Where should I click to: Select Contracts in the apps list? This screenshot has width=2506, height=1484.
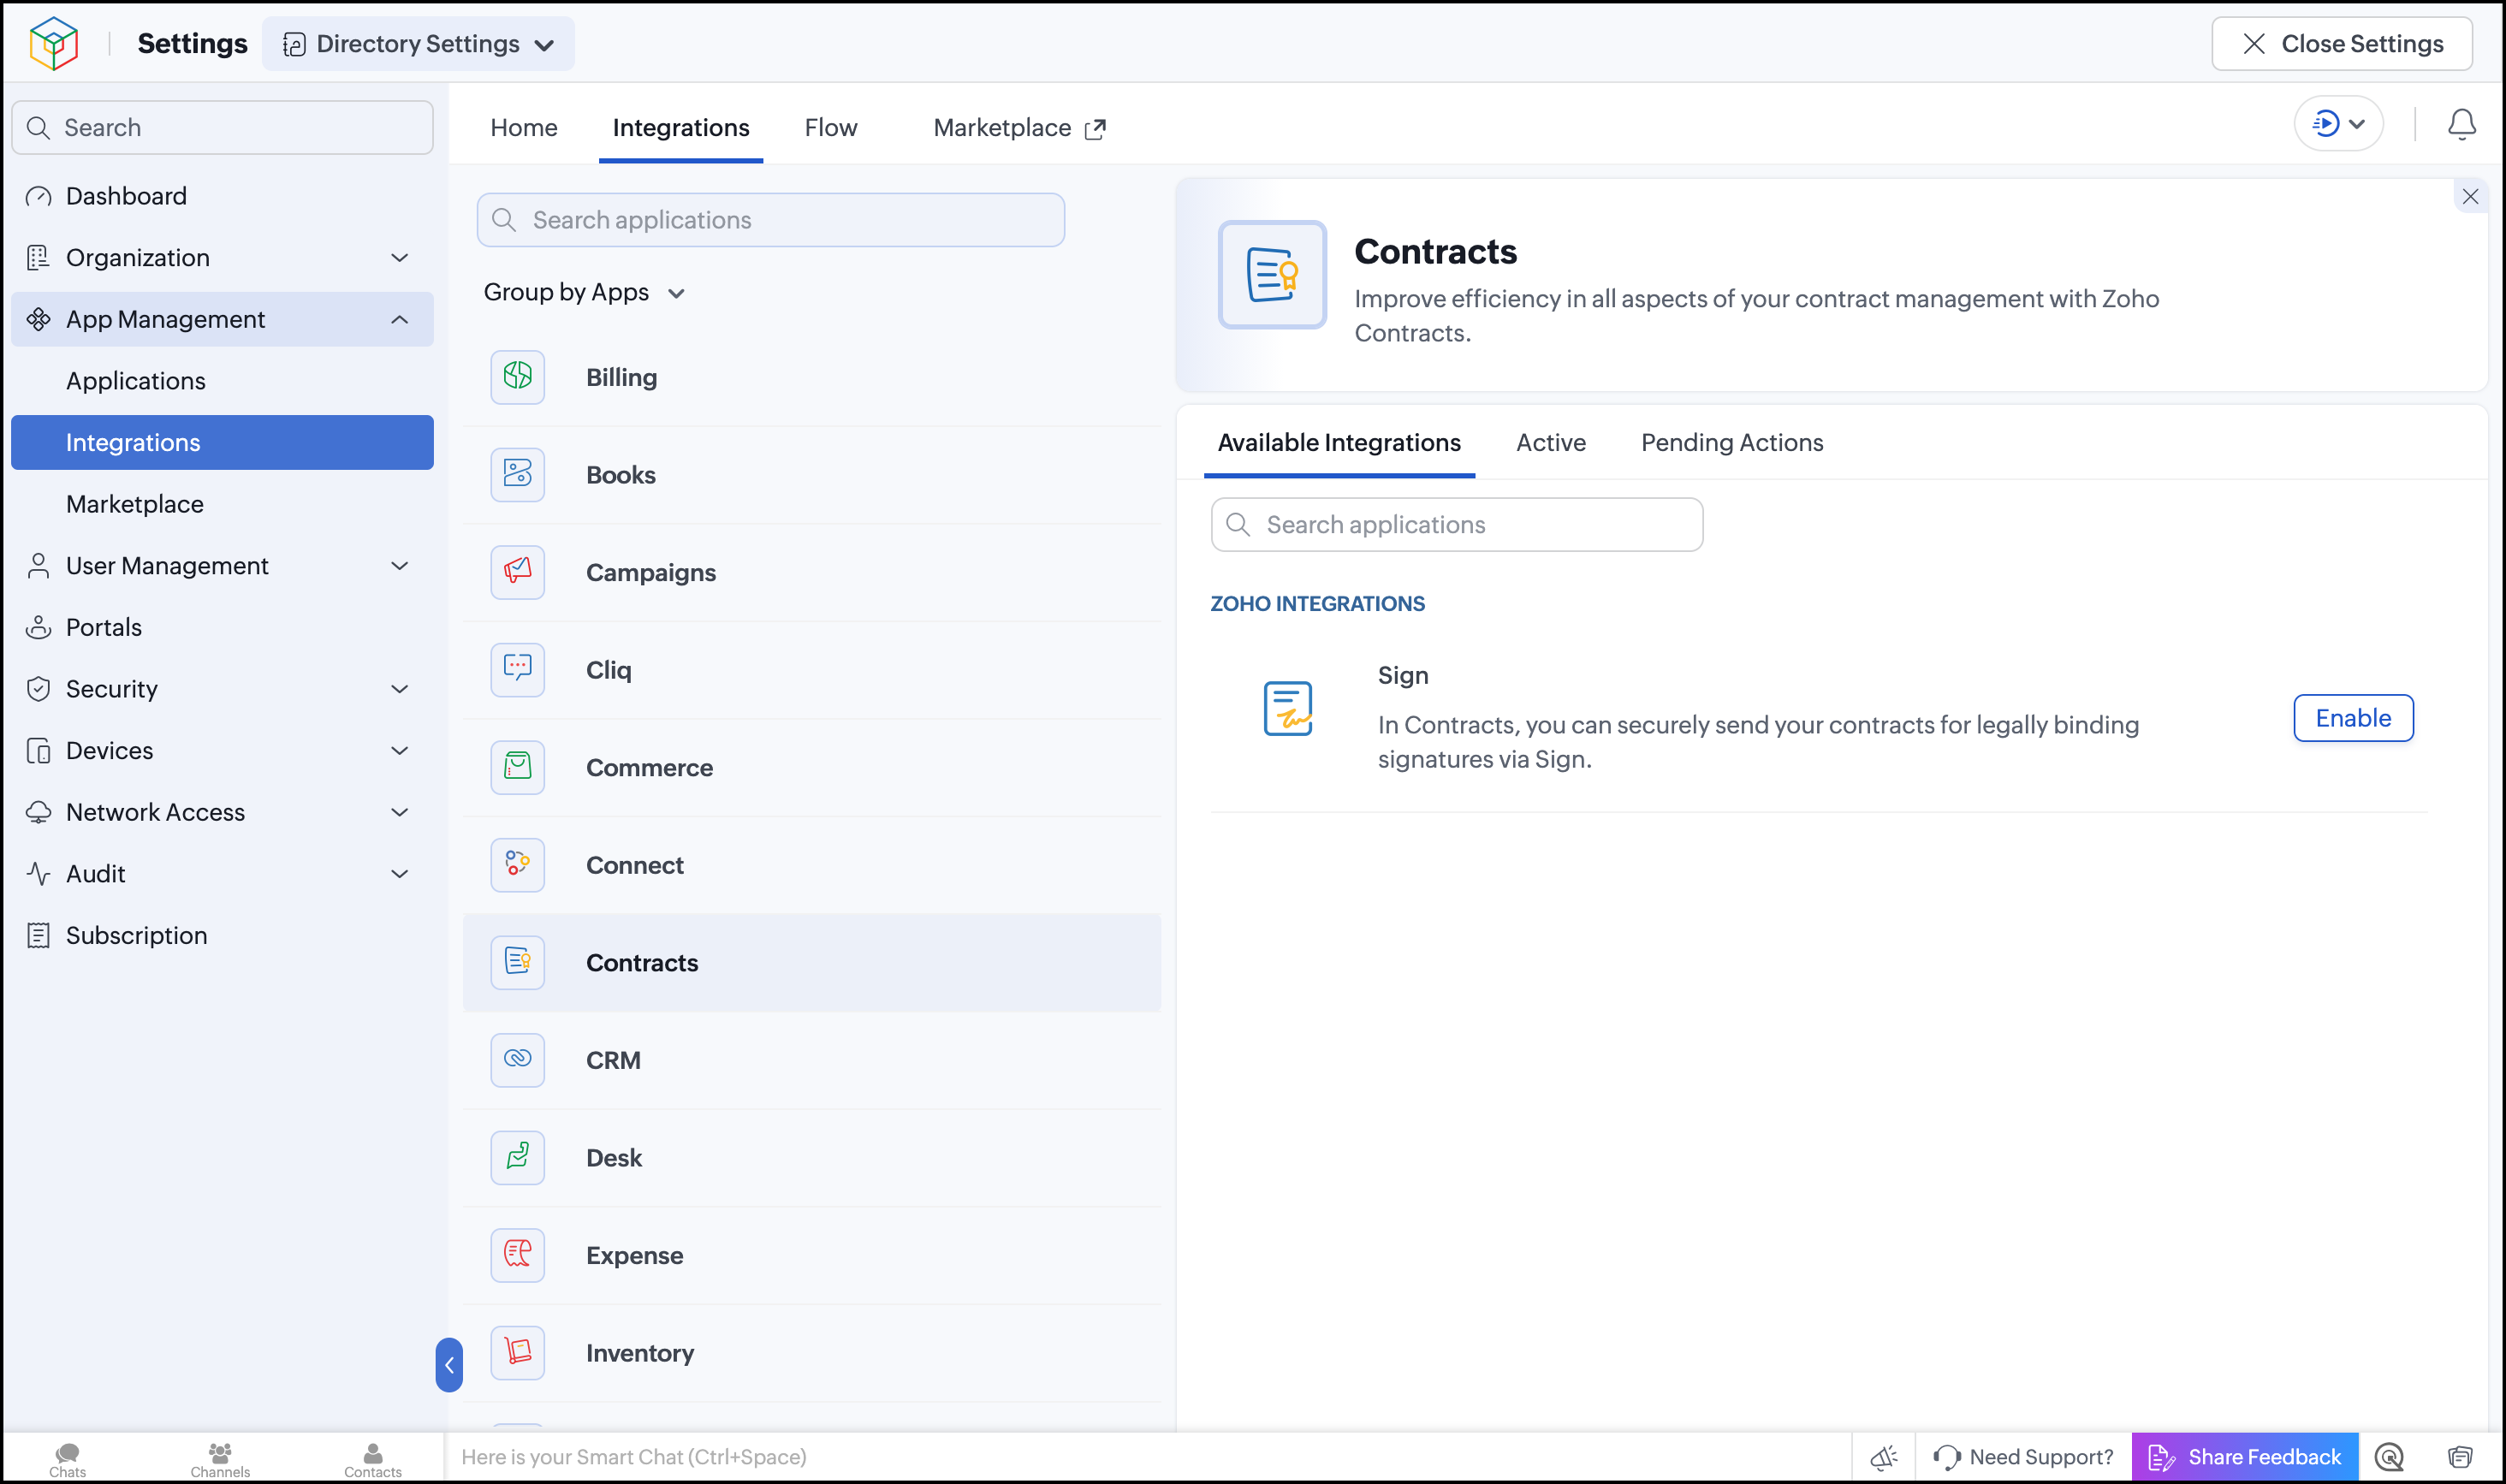click(x=811, y=962)
